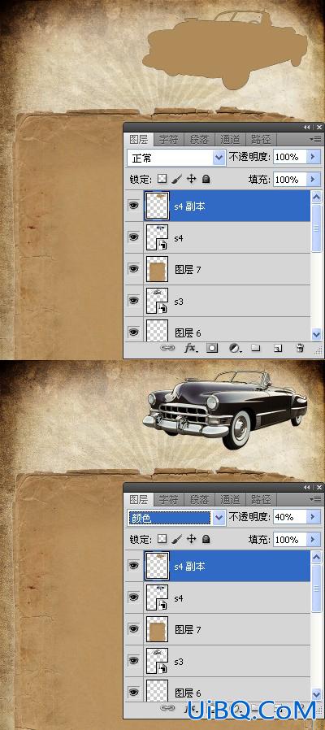Open 字符 tab in lower panel
Image resolution: width=325 pixels, height=730 pixels.
(x=168, y=500)
